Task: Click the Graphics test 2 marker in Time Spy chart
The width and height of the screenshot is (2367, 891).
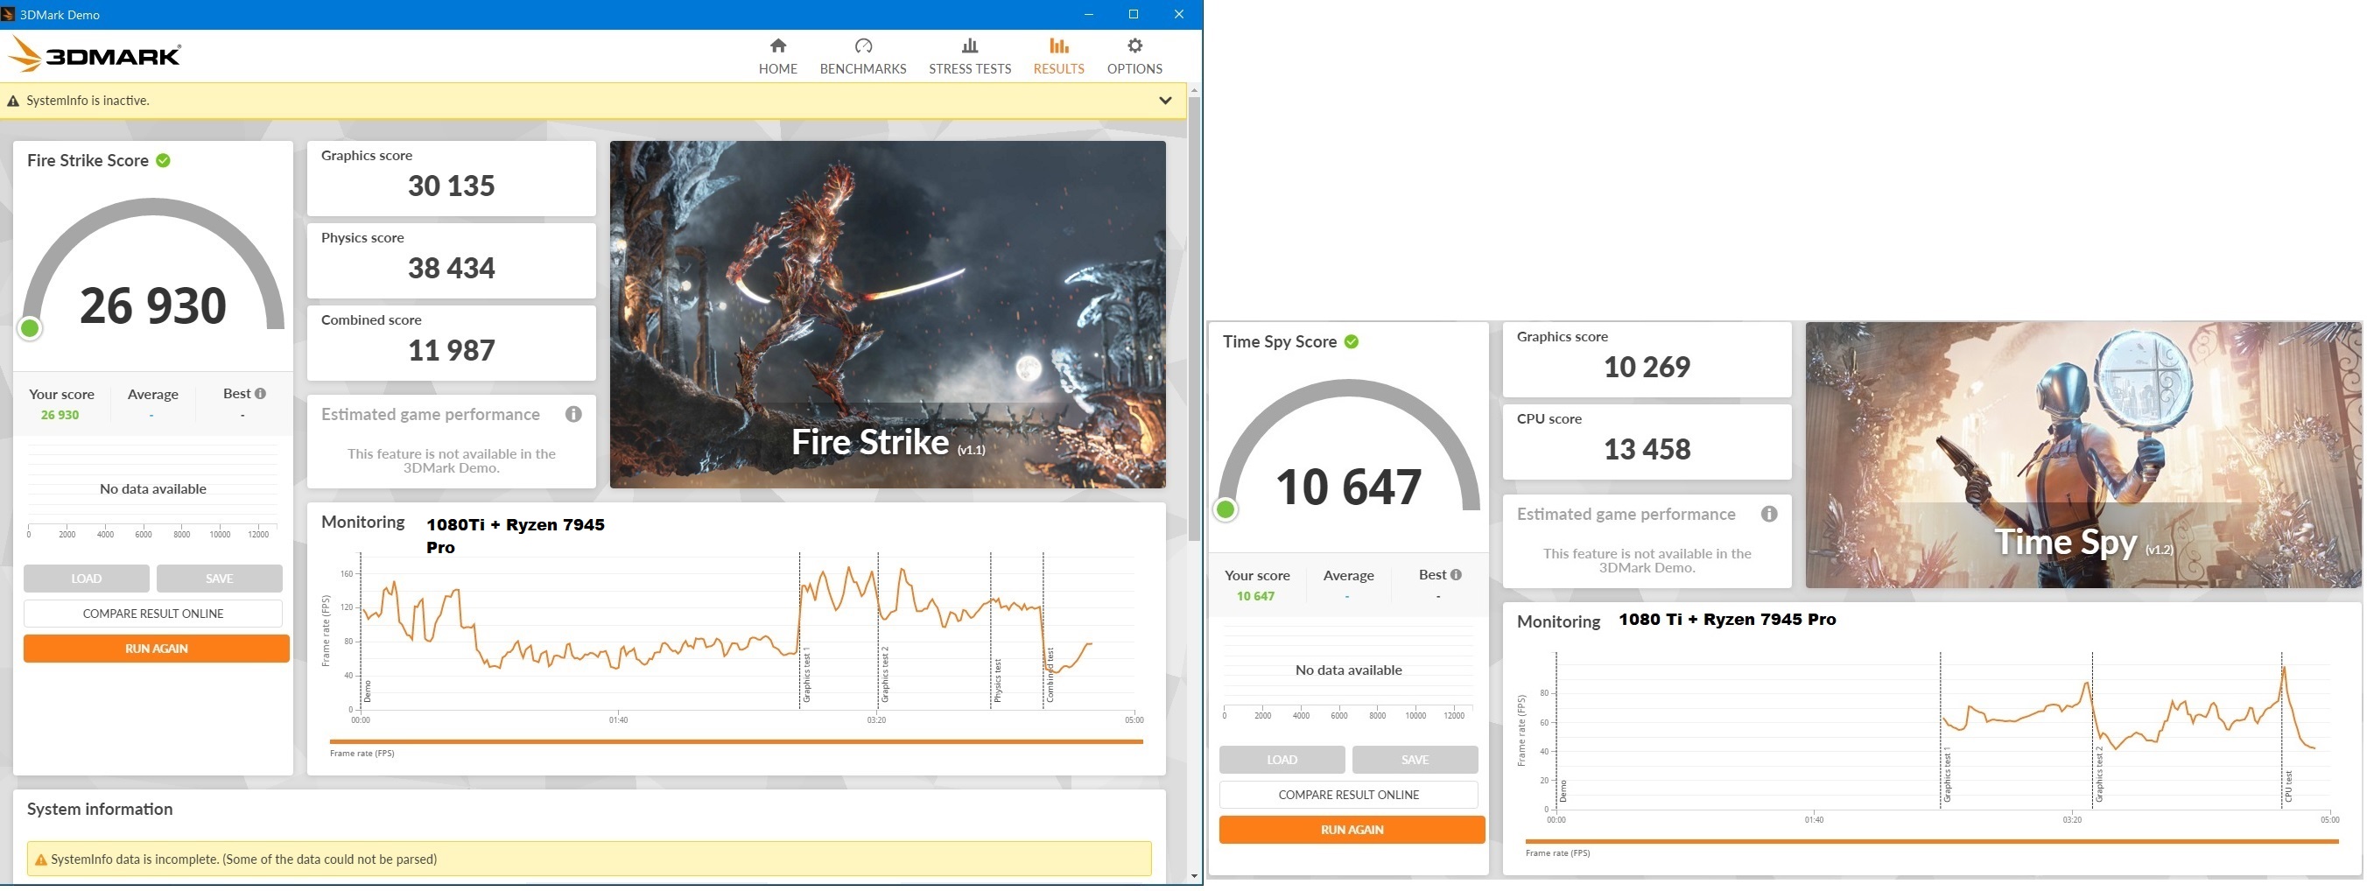Action: tap(2098, 775)
